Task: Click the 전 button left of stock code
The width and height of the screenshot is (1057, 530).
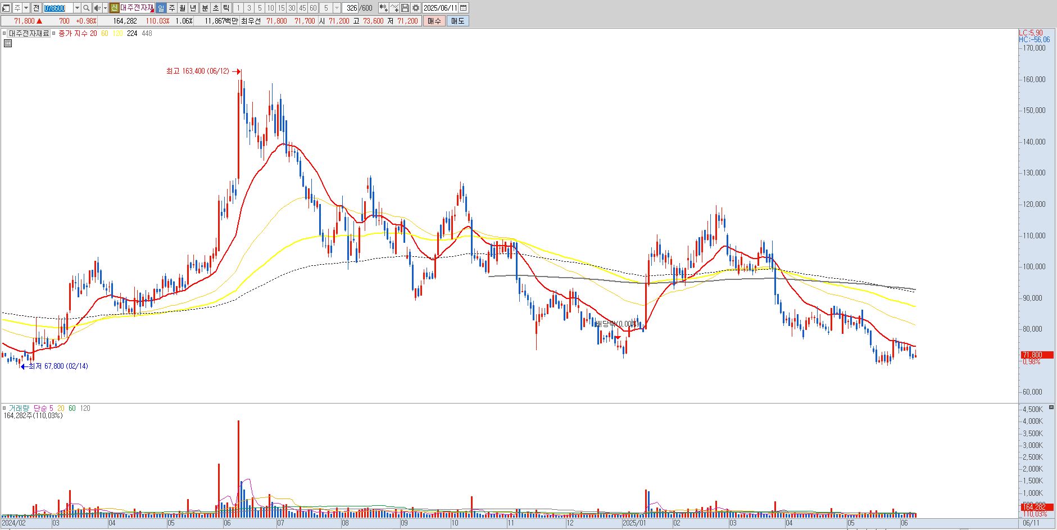Action: [36, 8]
